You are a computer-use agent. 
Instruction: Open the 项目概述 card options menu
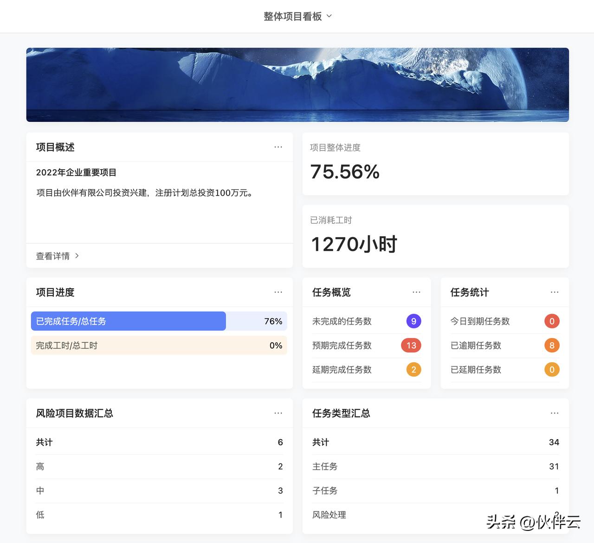point(278,147)
